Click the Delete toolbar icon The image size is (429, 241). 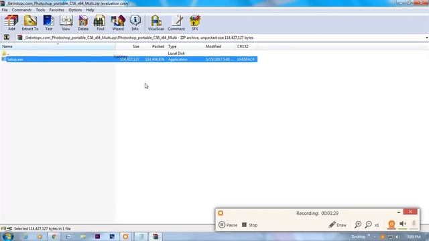(x=83, y=23)
